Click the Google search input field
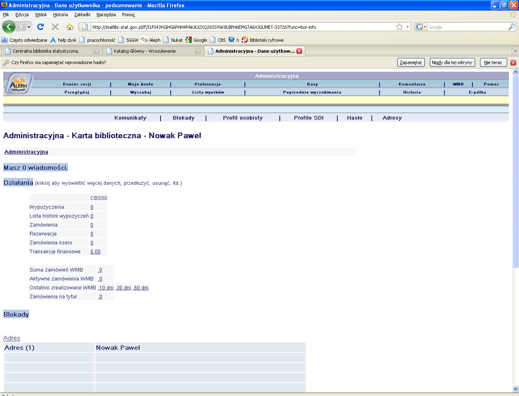This screenshot has height=396, width=519. point(468,27)
